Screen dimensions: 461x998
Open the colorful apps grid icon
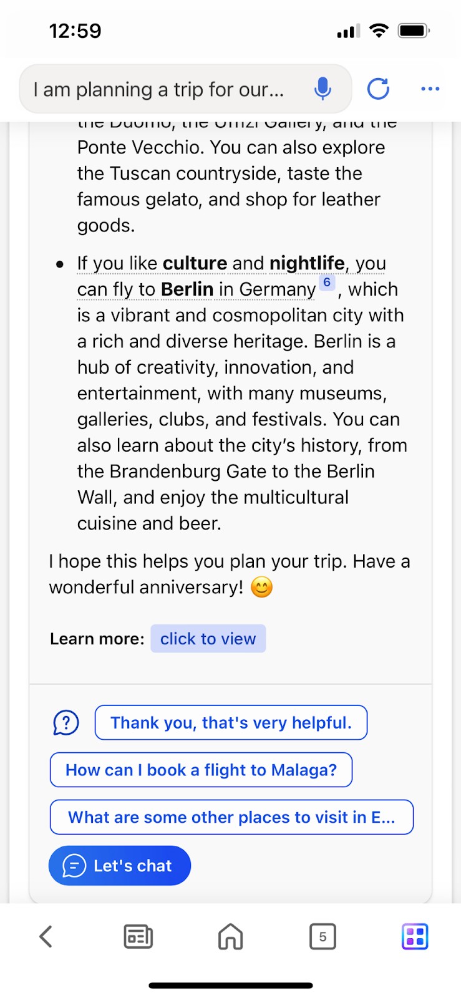tap(415, 936)
